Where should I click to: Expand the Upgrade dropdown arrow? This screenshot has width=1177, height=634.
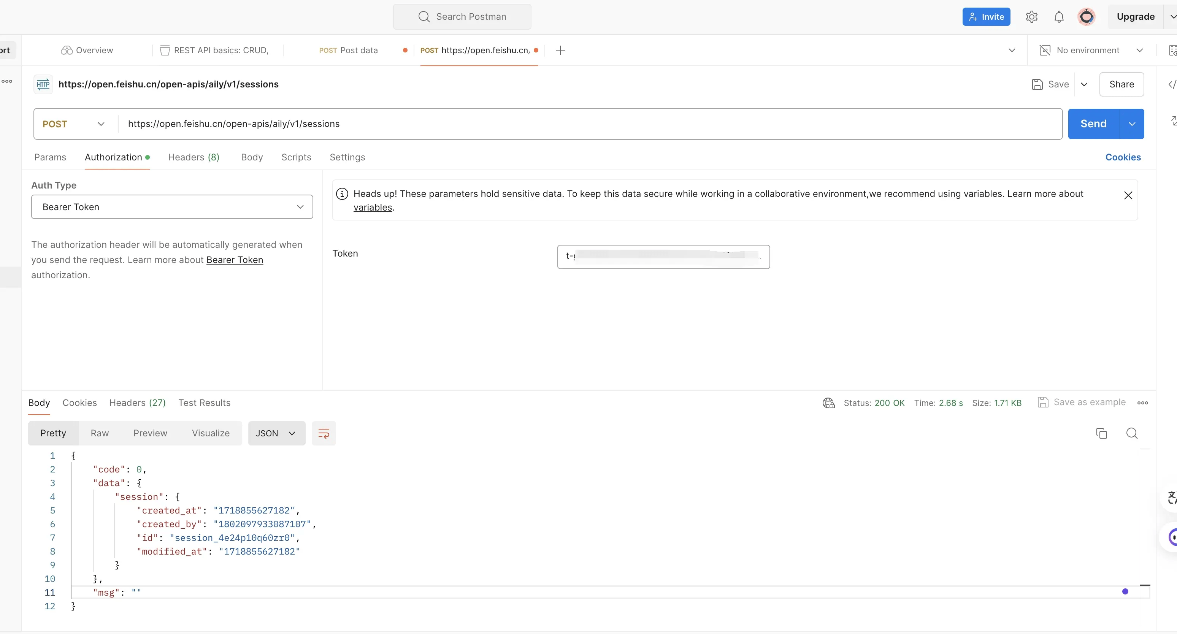point(1172,17)
